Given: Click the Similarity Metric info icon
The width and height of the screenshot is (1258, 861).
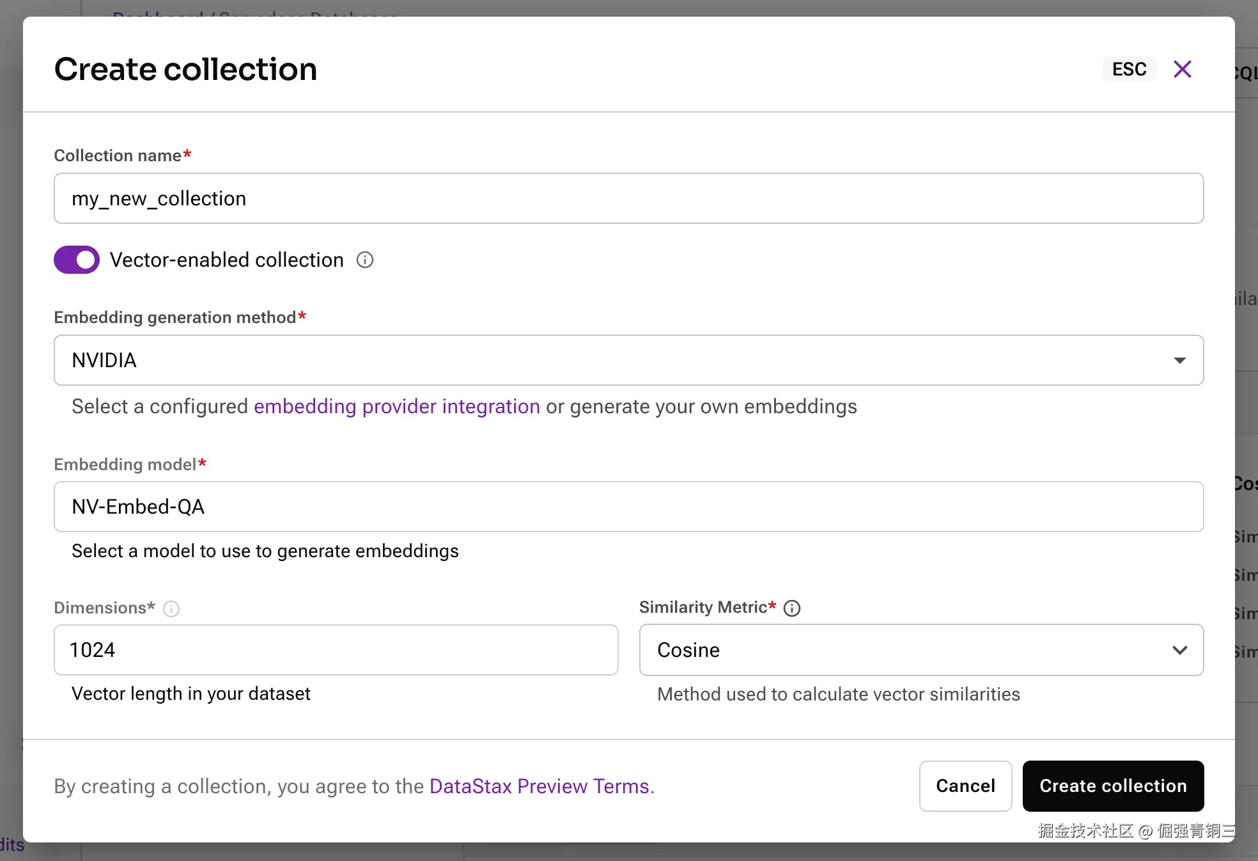Looking at the screenshot, I should pyautogui.click(x=792, y=608).
